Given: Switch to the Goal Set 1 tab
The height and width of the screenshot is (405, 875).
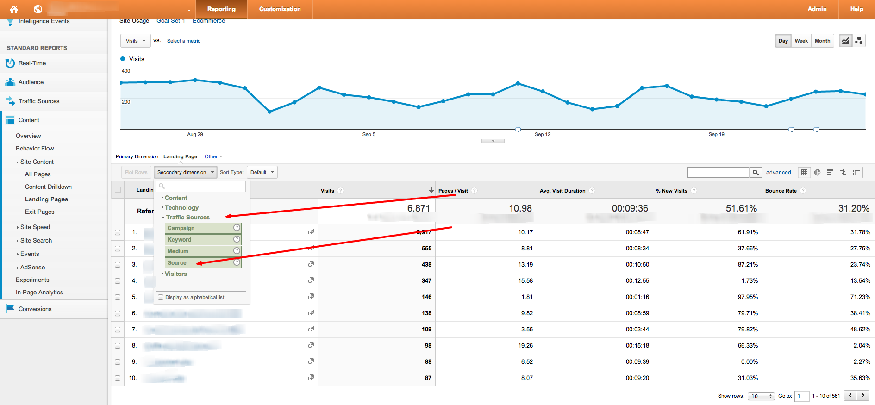Looking at the screenshot, I should coord(171,21).
